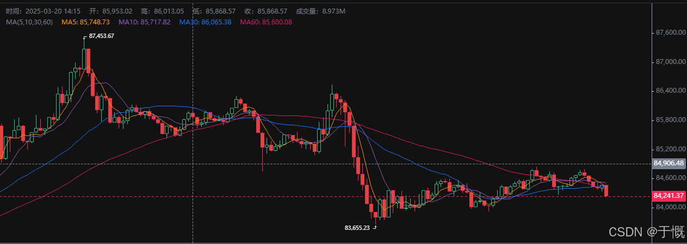Click the current price tag 84,241.37

(669, 196)
